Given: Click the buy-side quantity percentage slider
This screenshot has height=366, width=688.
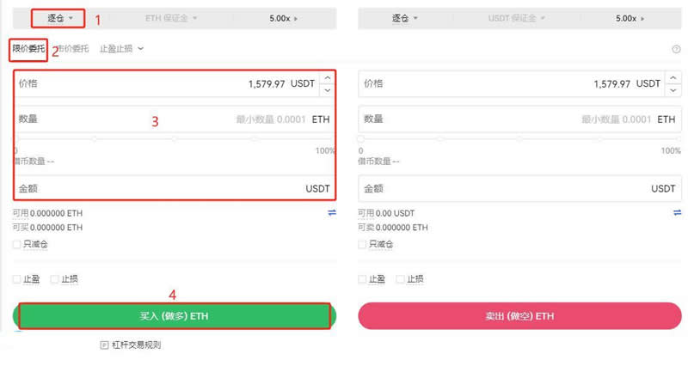Looking at the screenshot, I should tap(172, 138).
